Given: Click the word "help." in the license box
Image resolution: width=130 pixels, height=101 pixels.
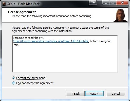Looking at the screenshot, I should [16, 44].
